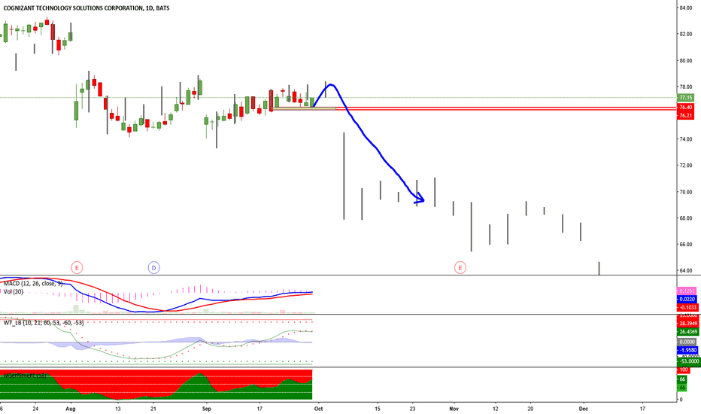This screenshot has width=701, height=414.
Task: Click the 64.00 price axis label
Action: click(686, 270)
